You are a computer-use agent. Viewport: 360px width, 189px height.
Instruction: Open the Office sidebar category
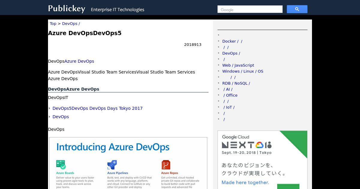(x=230, y=95)
